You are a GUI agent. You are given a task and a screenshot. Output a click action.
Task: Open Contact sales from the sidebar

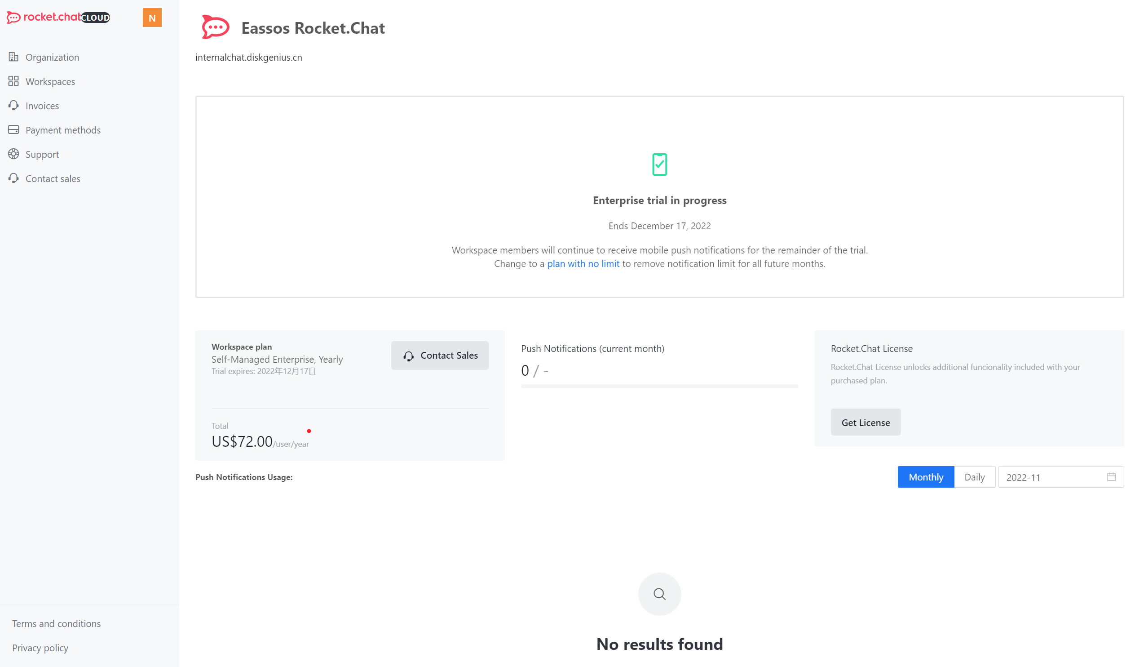coord(52,178)
